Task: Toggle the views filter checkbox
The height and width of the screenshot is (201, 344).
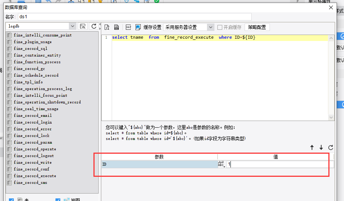Action: tap(58, 200)
